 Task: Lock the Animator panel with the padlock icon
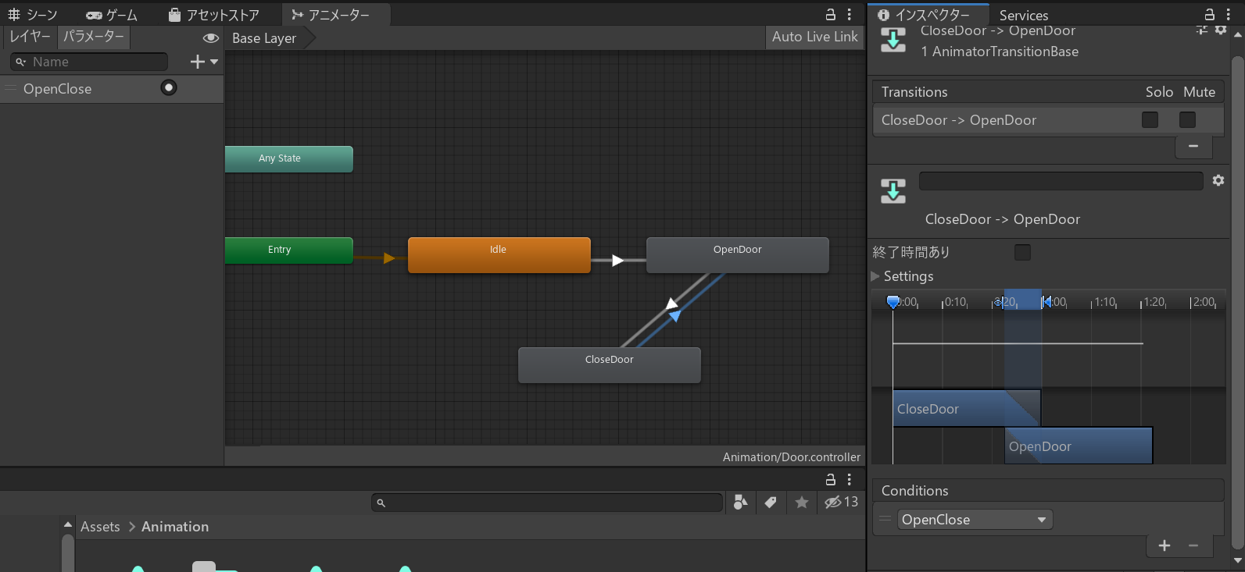[831, 15]
